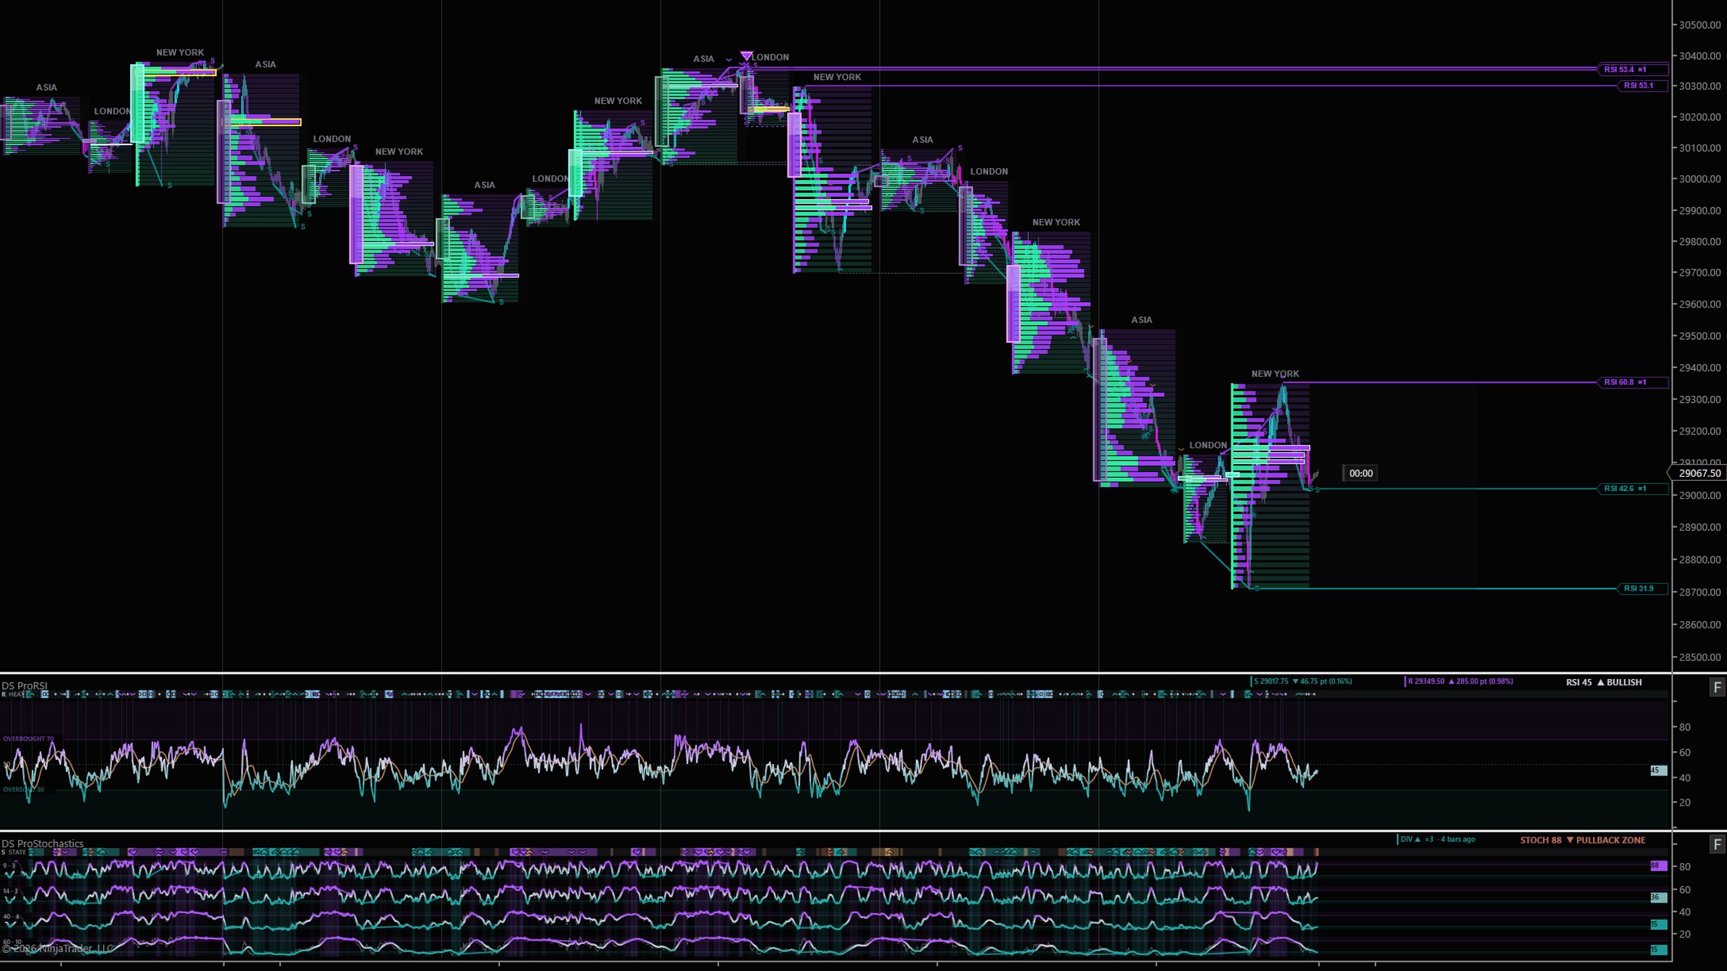This screenshot has width=1727, height=971.
Task: Click the RSI 53.4 ×1 level tag
Action: pyautogui.click(x=1633, y=69)
